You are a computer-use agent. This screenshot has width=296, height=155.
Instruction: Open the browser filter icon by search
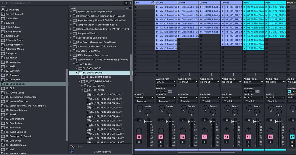click(x=126, y=3)
